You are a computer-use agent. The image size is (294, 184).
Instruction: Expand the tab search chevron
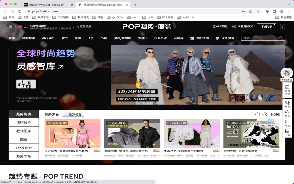tap(289, 5)
